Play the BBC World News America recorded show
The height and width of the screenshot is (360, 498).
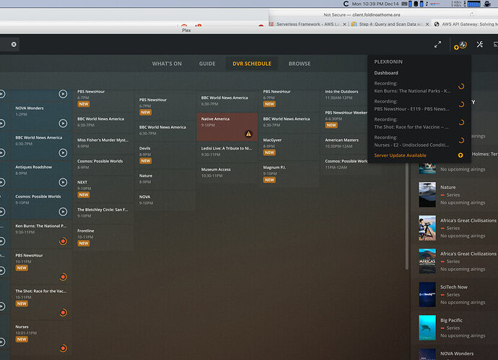tap(63, 153)
